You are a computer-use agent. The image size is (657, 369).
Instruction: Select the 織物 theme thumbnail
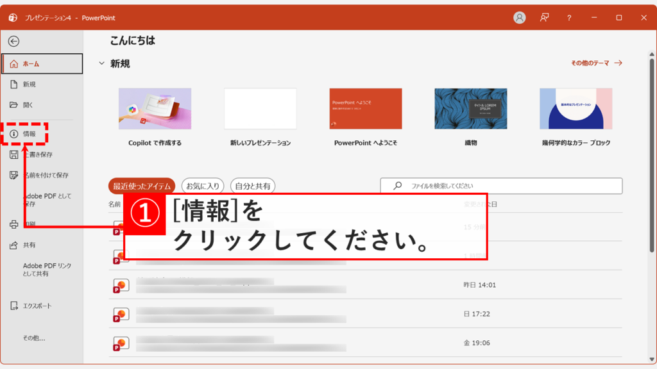pos(470,108)
